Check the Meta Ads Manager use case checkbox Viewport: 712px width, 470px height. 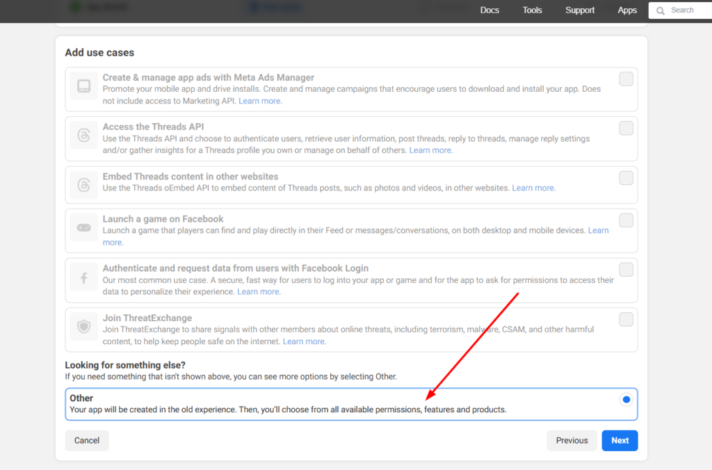[626, 79]
